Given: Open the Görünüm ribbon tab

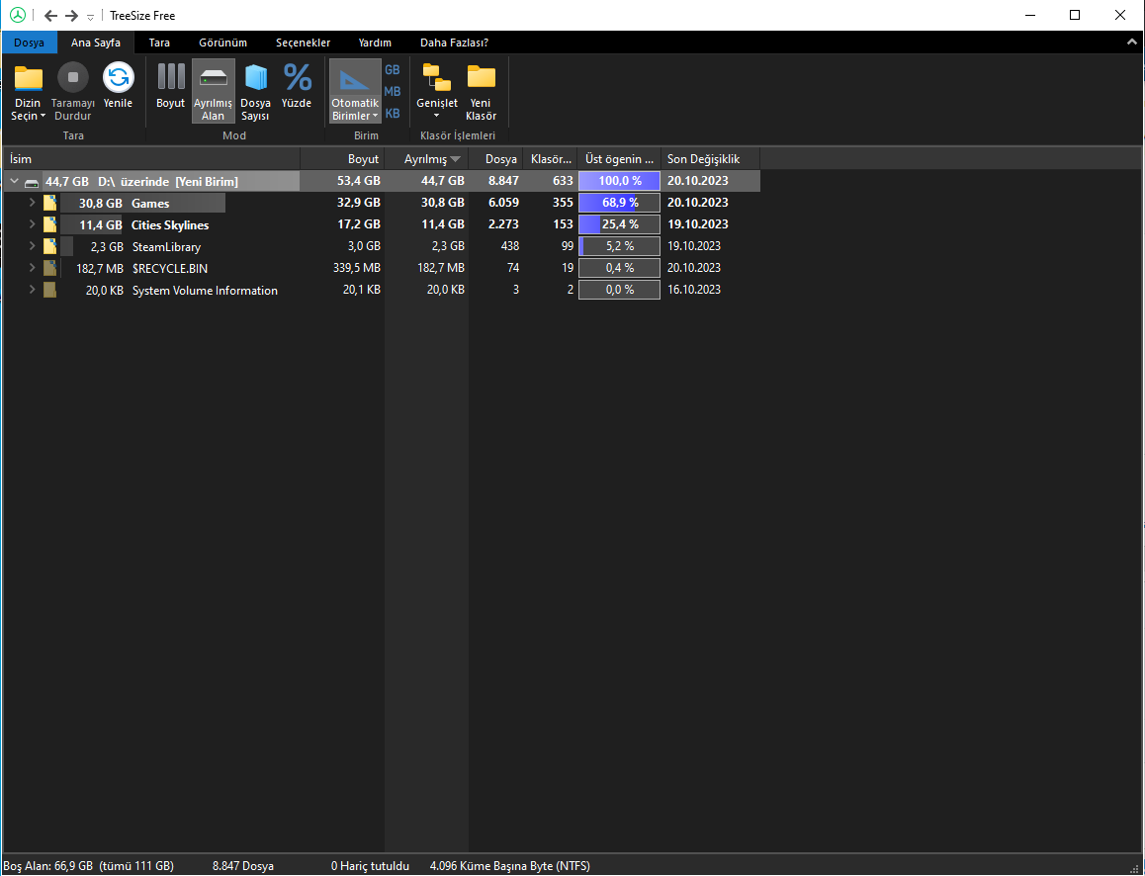Looking at the screenshot, I should pos(222,43).
